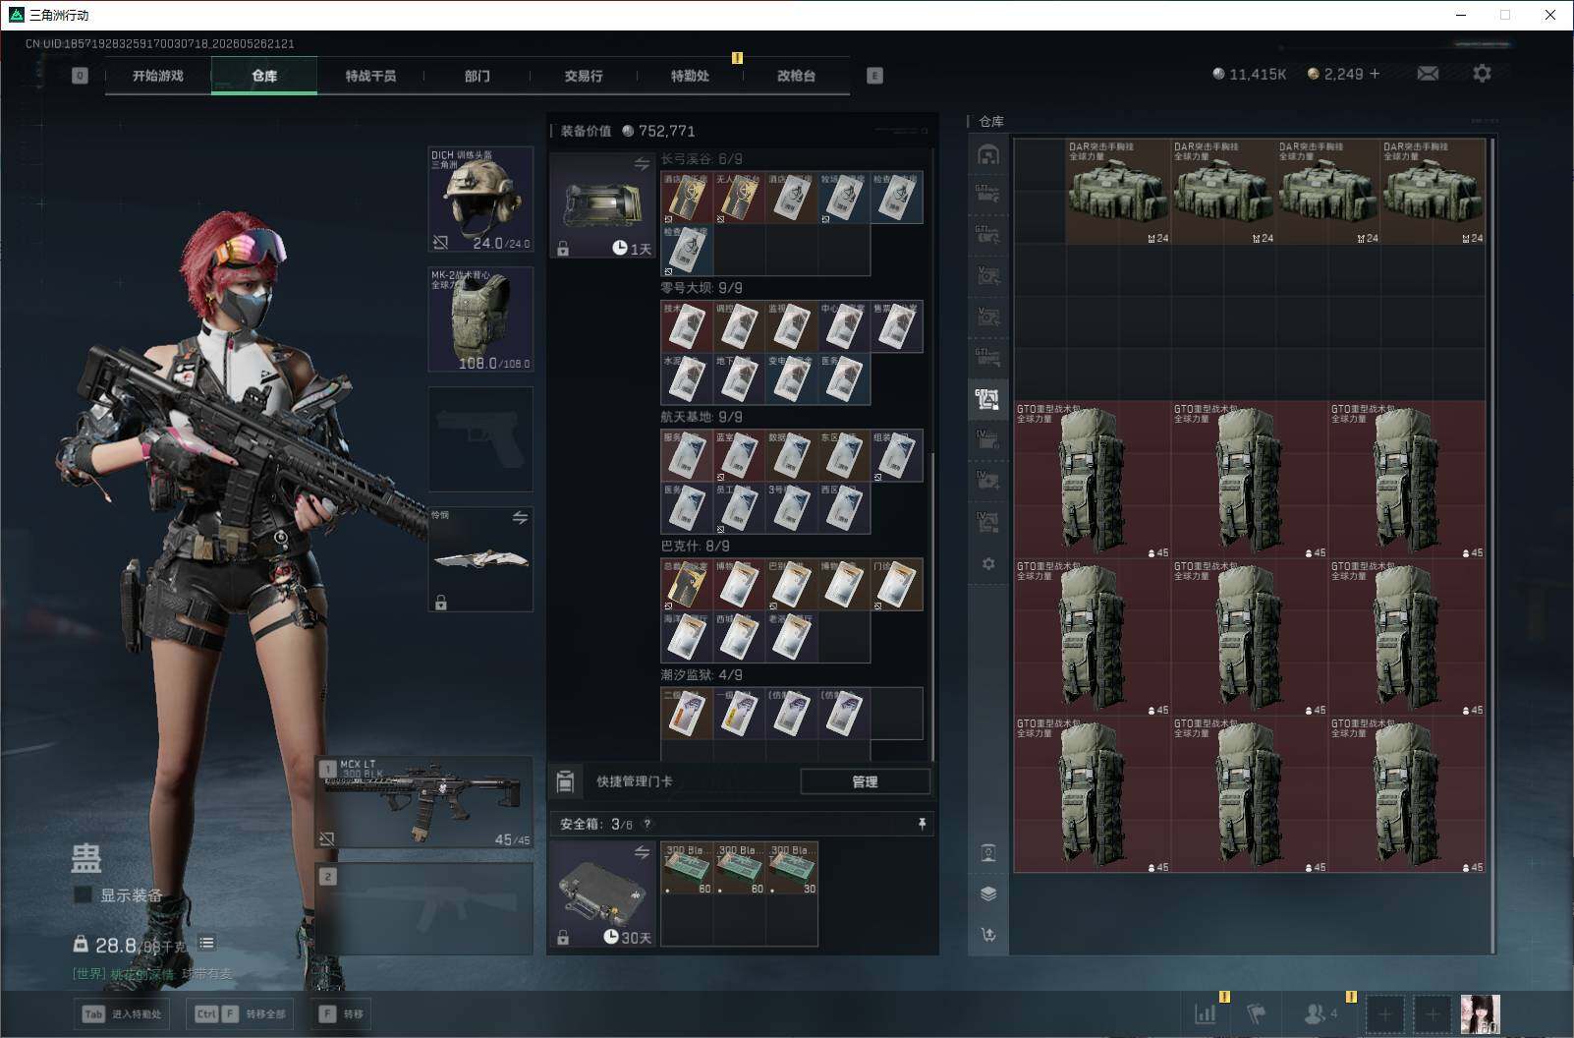The image size is (1574, 1038).
Task: Open the top icon in the warehouse sidebar
Action: [x=988, y=154]
